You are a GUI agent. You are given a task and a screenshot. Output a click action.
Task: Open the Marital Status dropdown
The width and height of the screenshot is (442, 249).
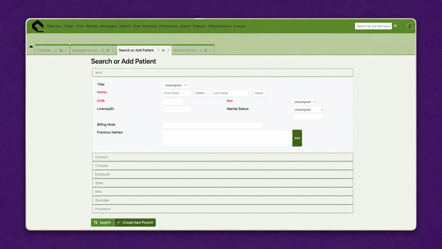(x=308, y=110)
